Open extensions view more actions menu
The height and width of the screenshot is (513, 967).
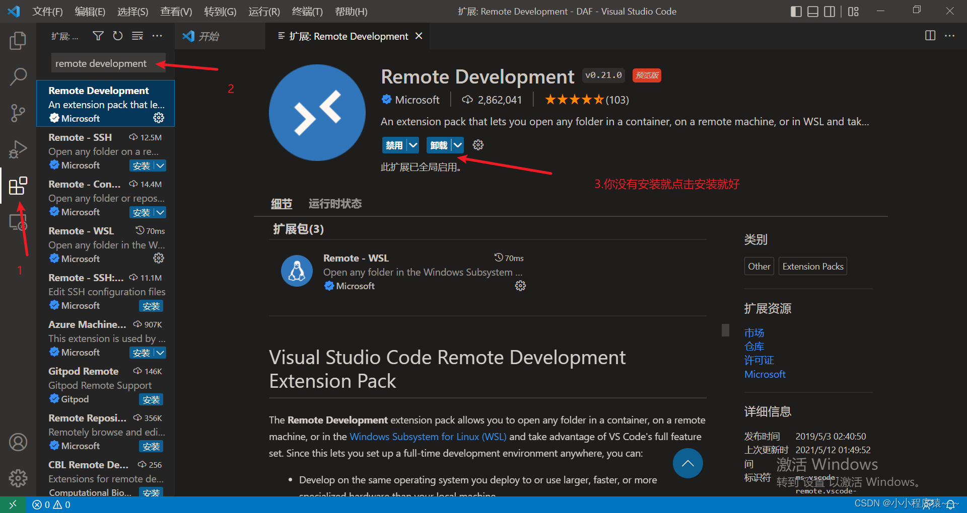coord(157,36)
